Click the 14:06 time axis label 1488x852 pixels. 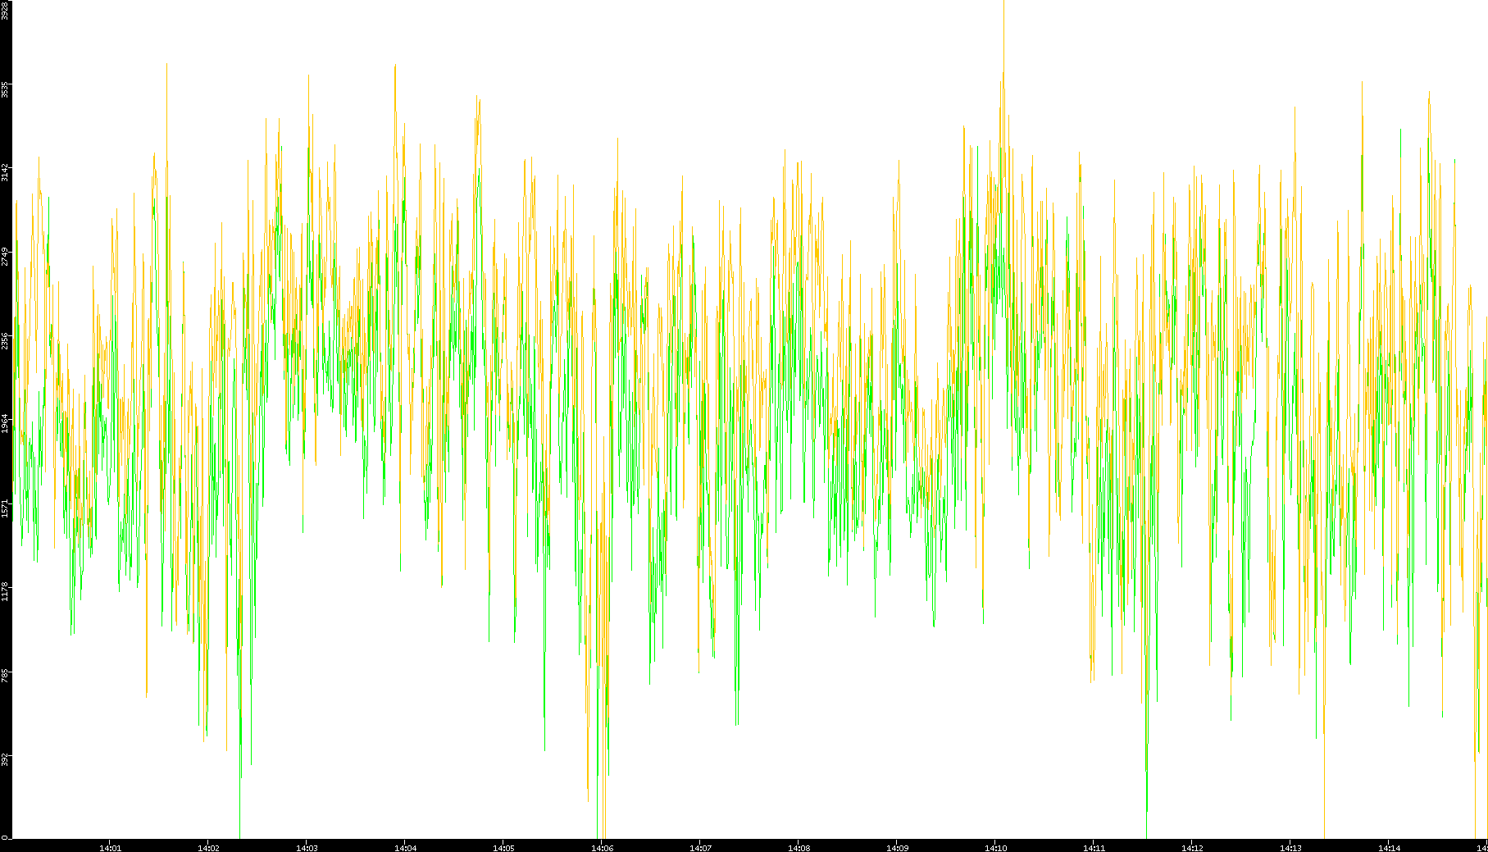(602, 848)
